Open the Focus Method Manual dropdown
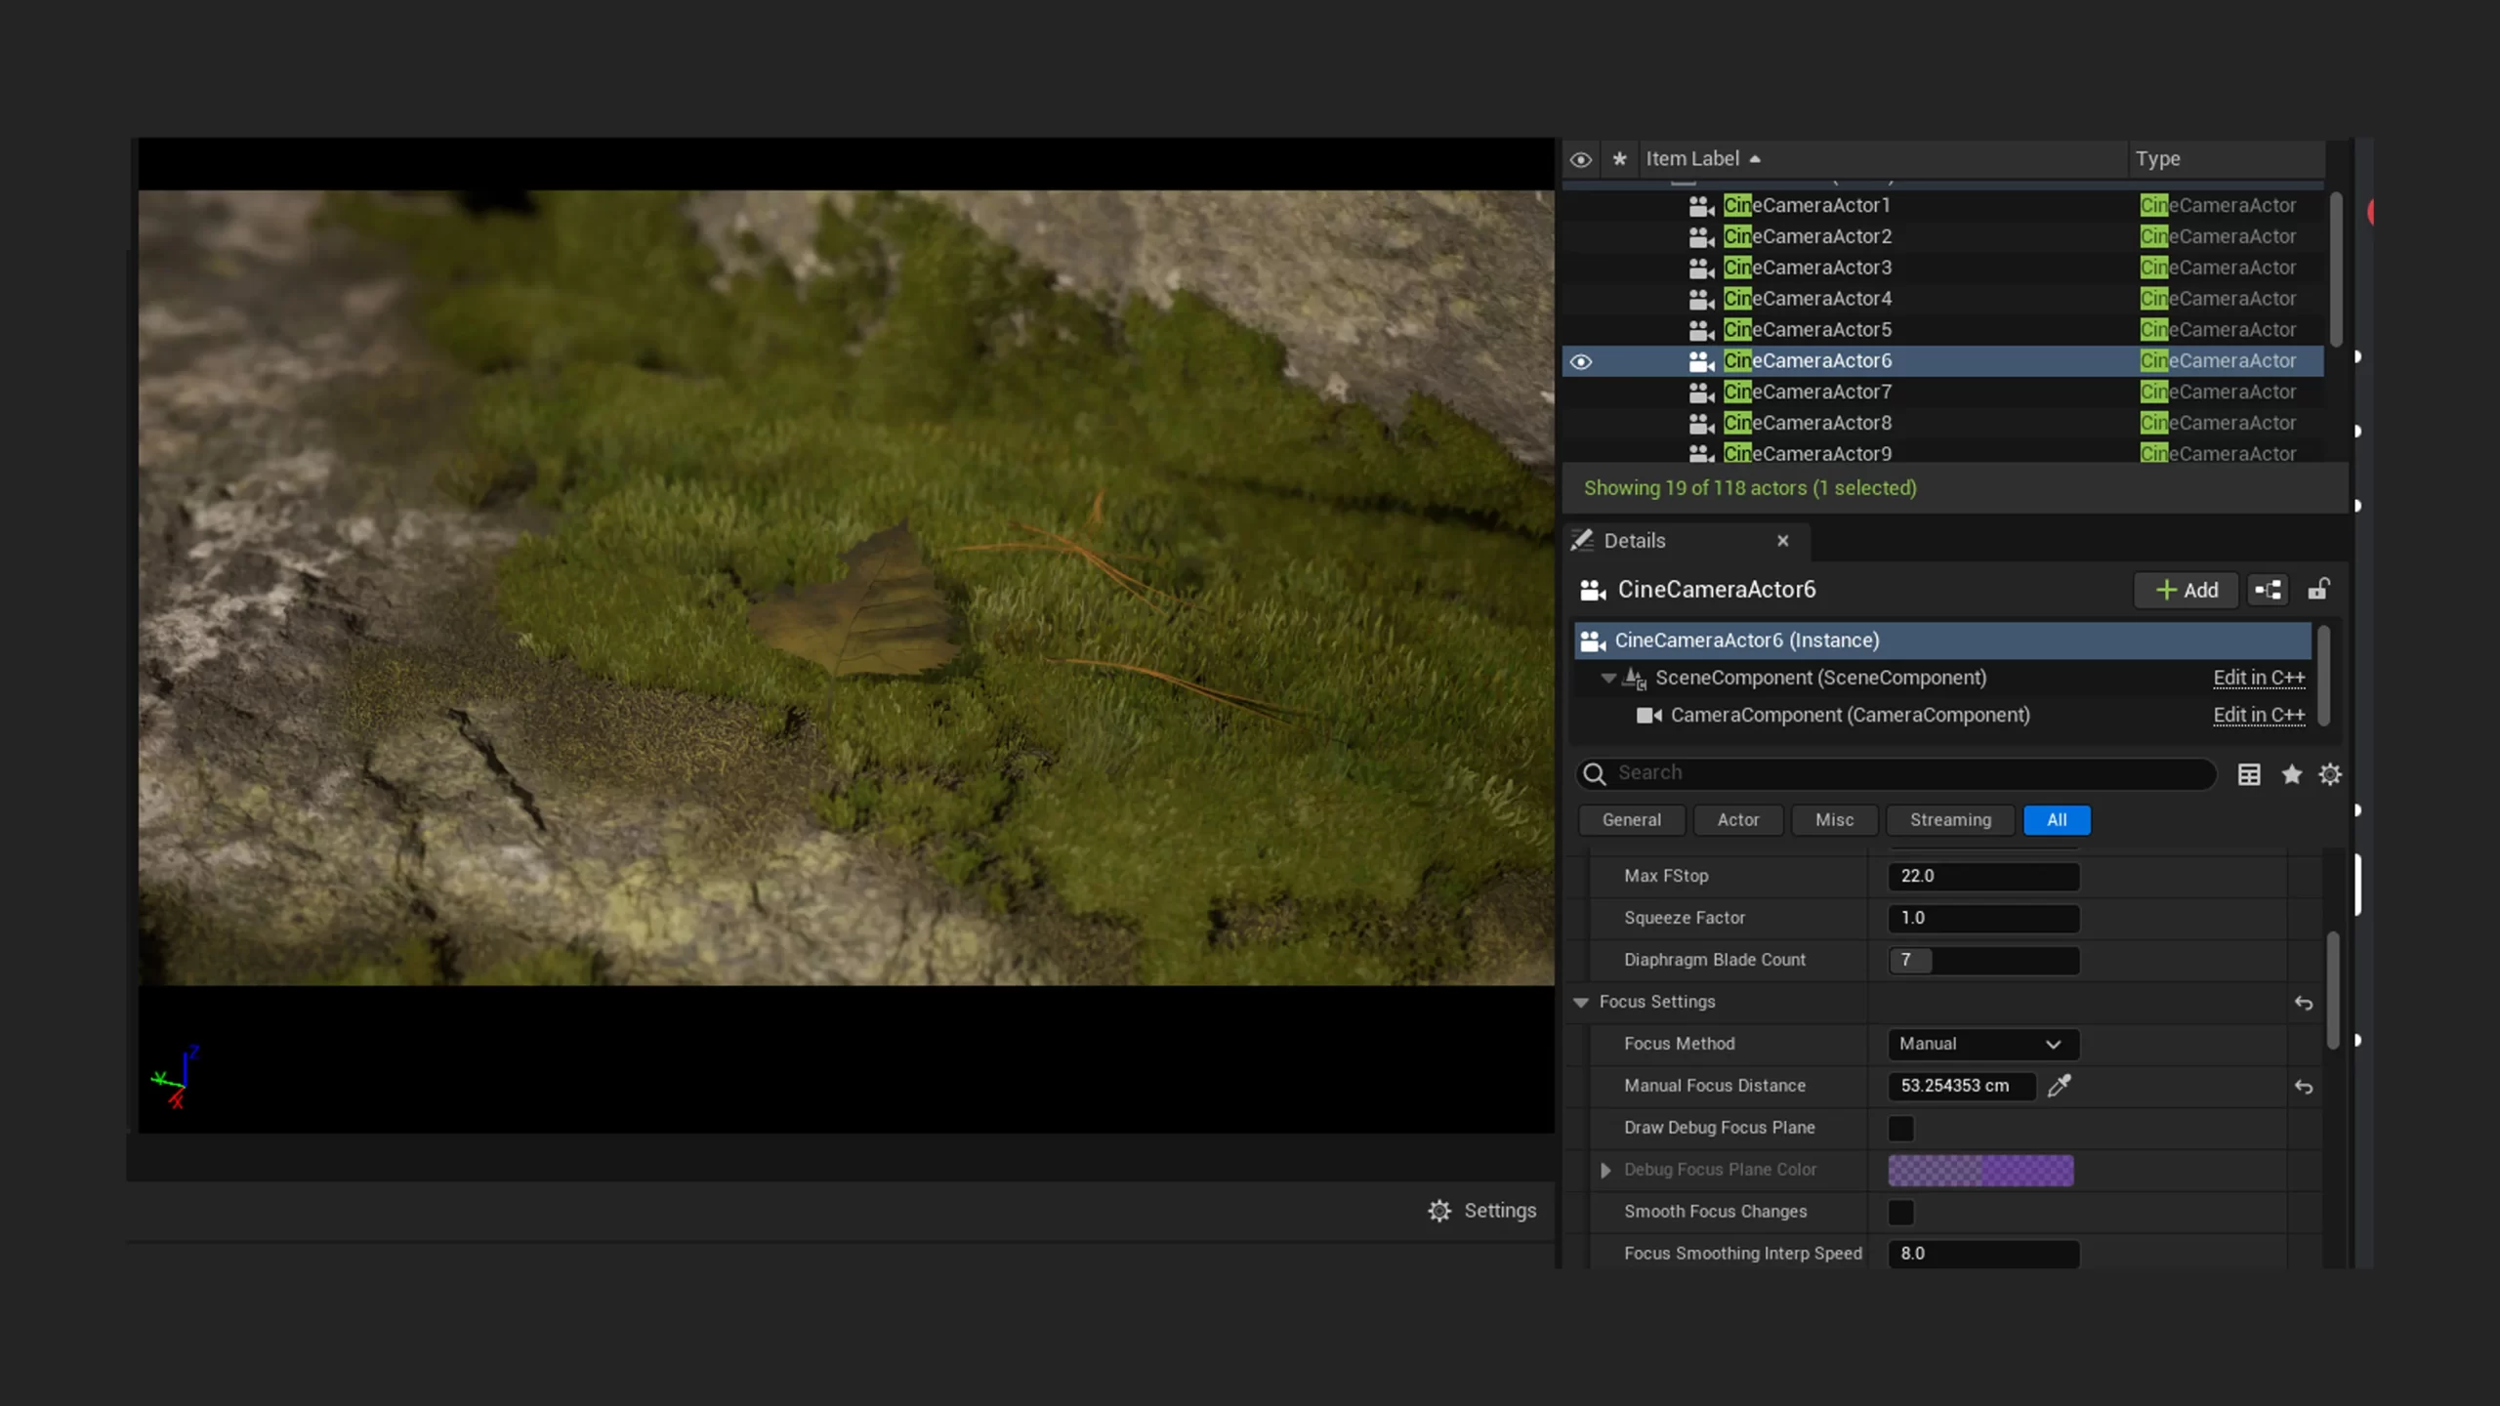The width and height of the screenshot is (2500, 1406). [1982, 1044]
